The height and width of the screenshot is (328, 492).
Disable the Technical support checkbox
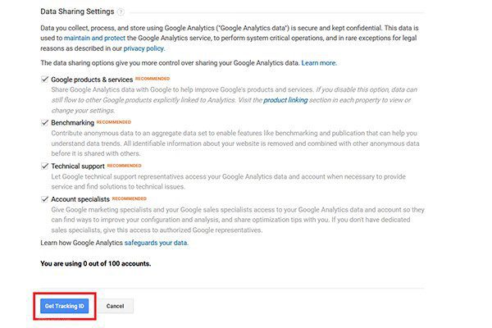click(45, 166)
